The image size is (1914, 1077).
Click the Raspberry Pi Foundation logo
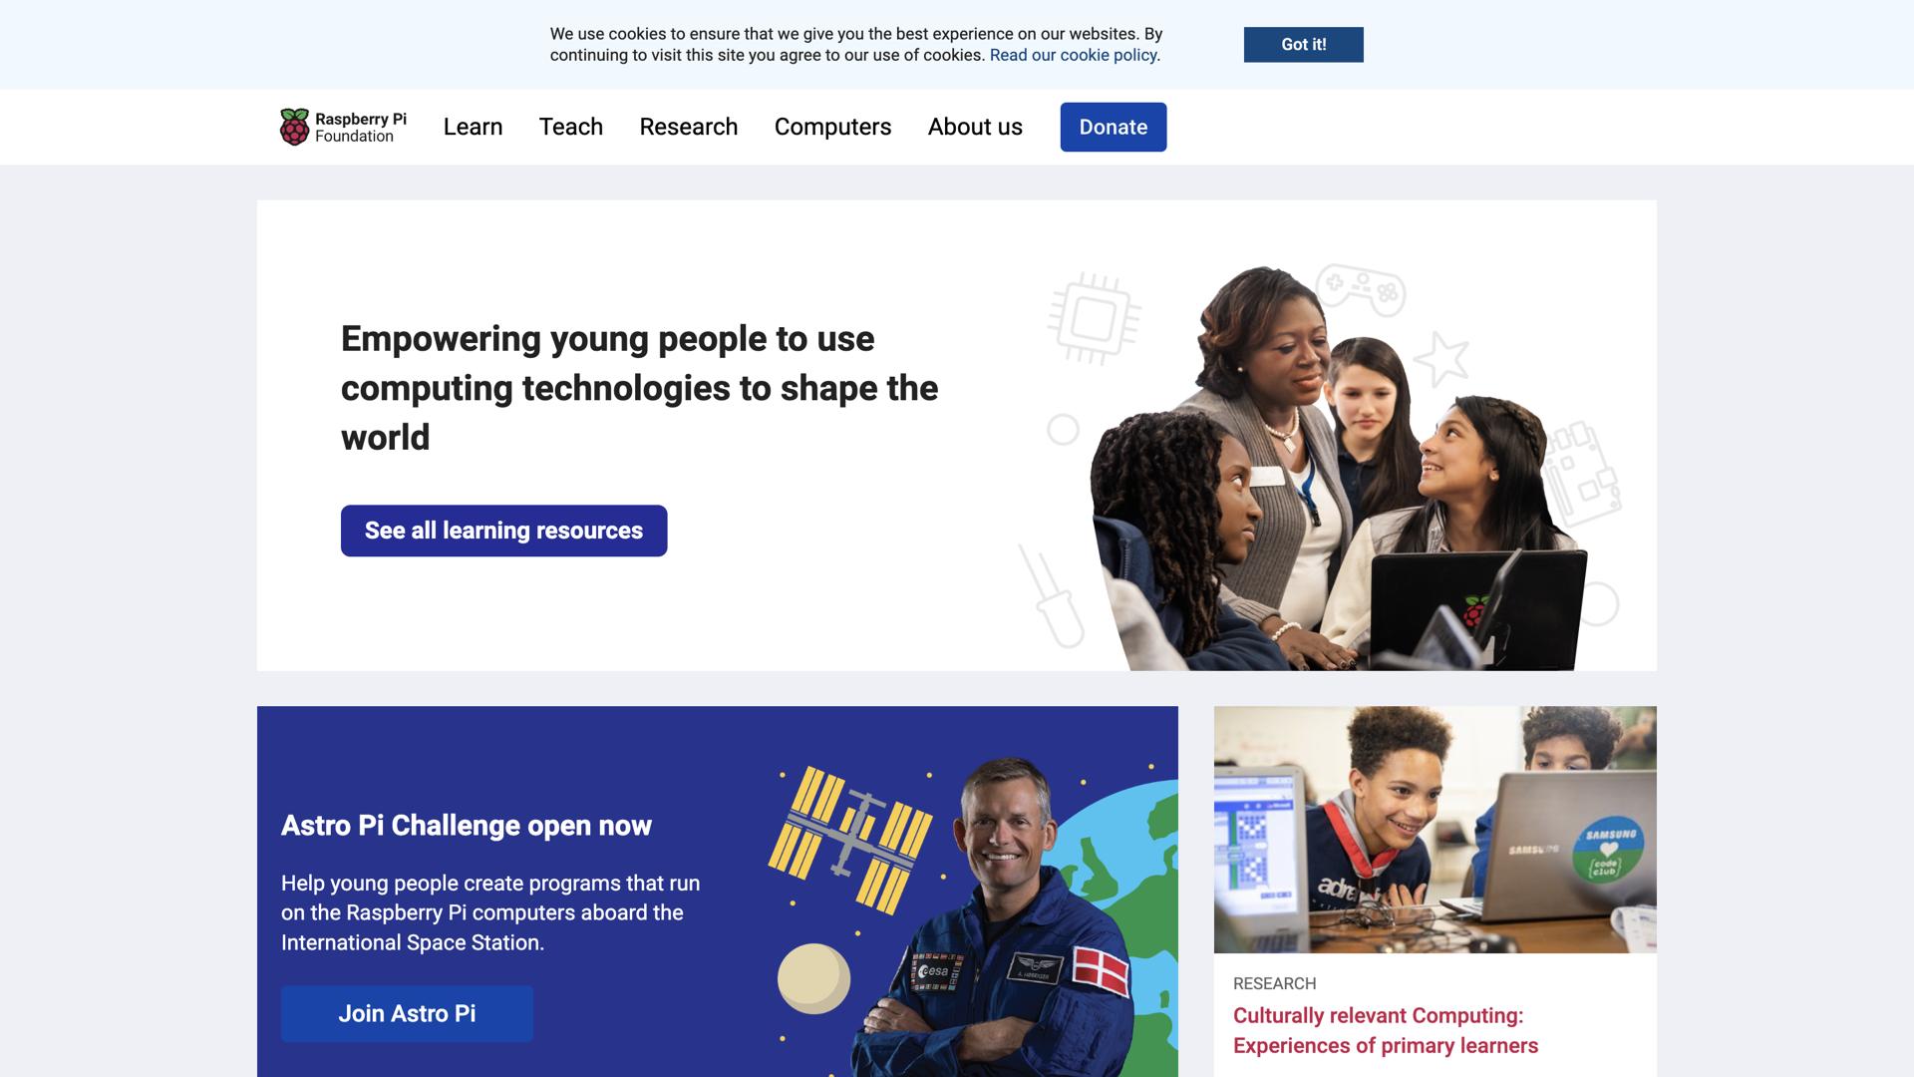343,127
